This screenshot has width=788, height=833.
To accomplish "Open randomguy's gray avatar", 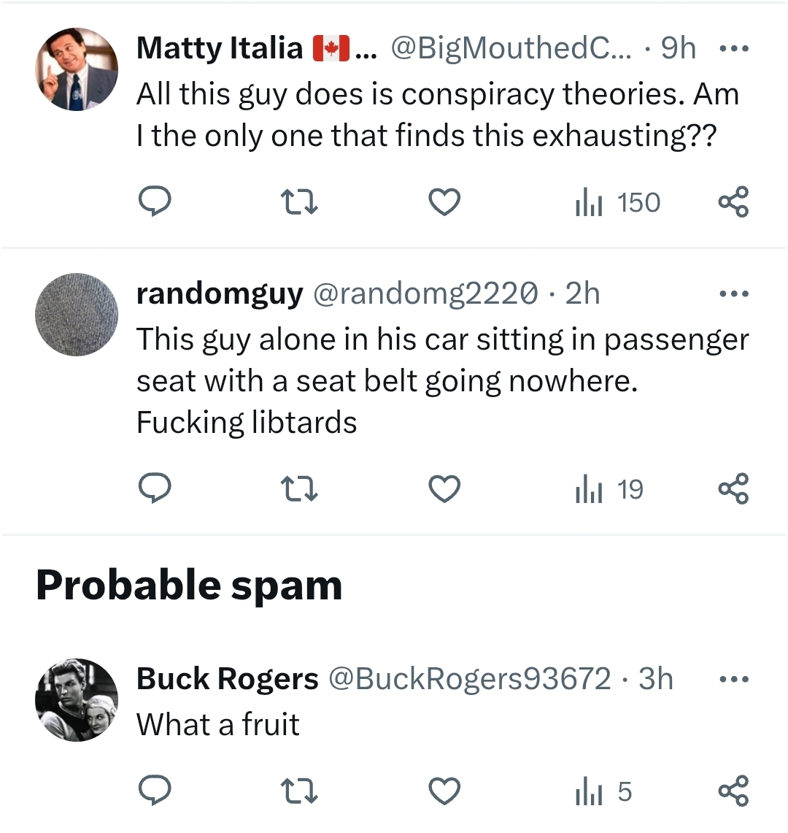I will tap(77, 315).
